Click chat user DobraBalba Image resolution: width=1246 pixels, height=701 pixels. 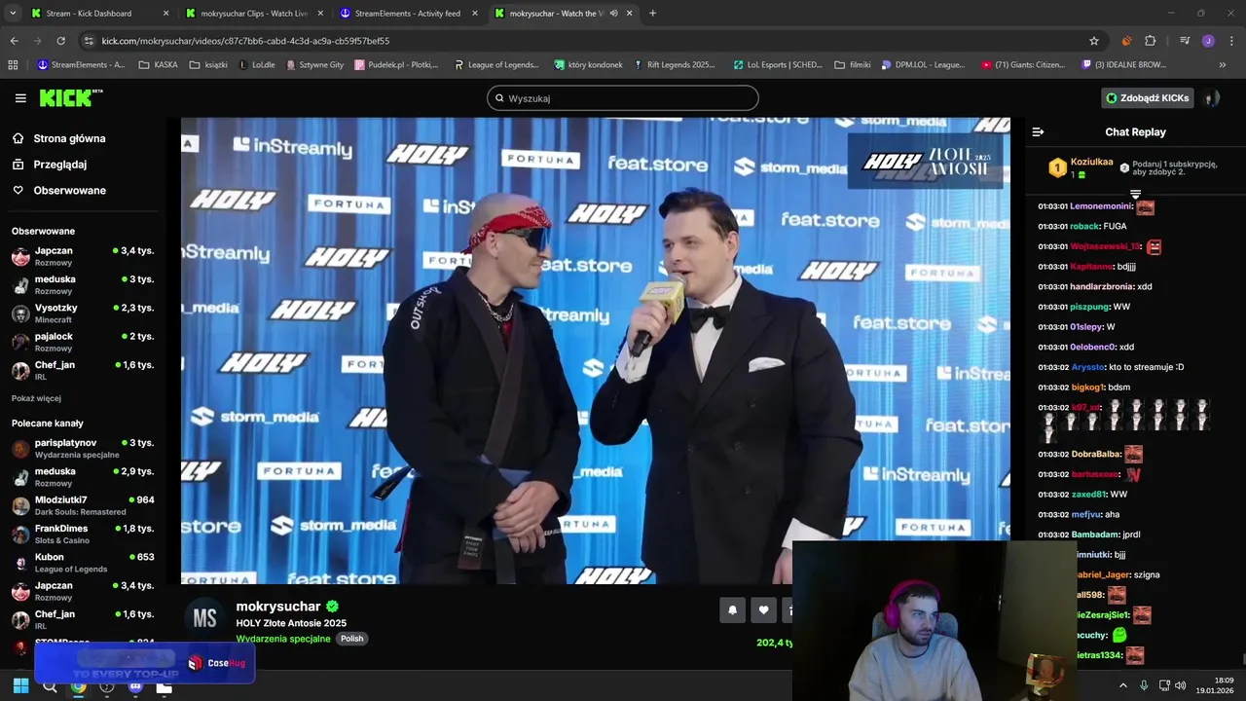coord(1095,454)
